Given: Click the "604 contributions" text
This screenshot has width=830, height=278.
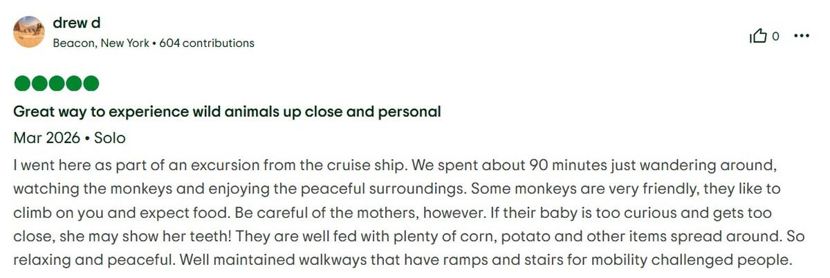Looking at the screenshot, I should (207, 43).
